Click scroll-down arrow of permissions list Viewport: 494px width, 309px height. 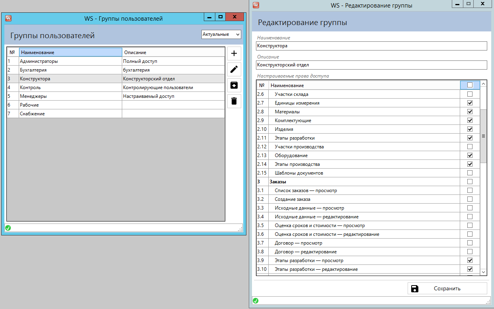(484, 272)
